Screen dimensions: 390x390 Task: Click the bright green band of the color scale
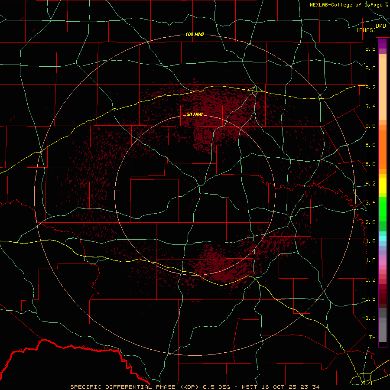[383, 209]
